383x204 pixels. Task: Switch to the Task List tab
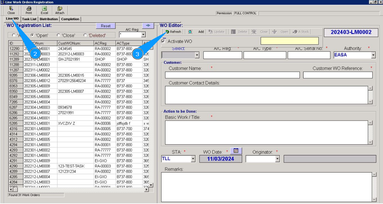point(29,19)
